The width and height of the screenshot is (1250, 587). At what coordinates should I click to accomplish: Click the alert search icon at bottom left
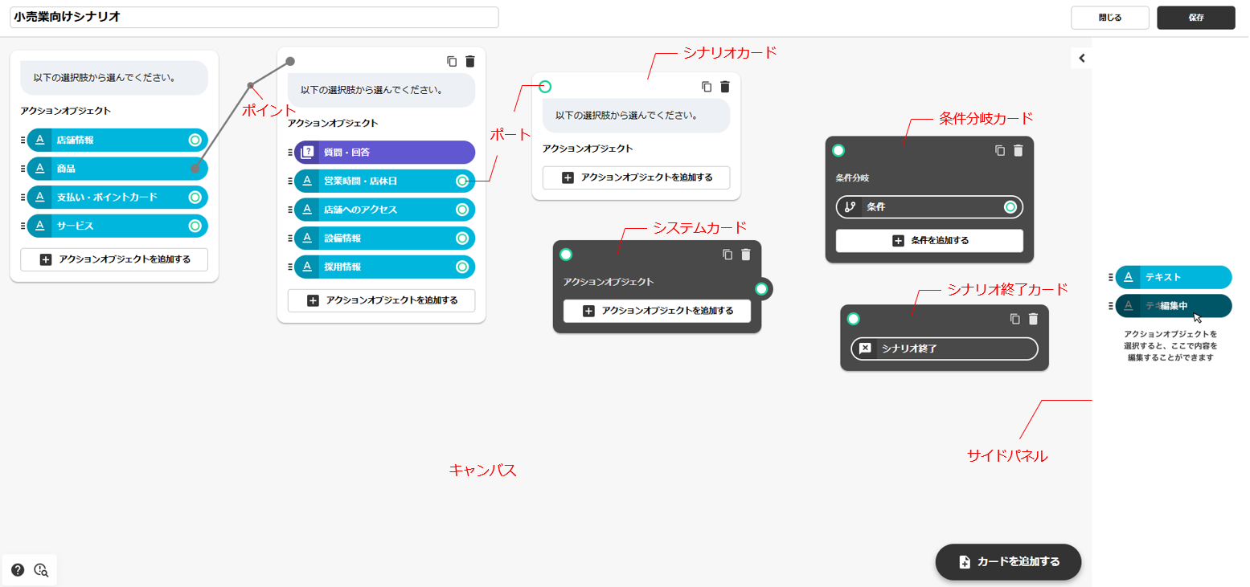click(41, 570)
